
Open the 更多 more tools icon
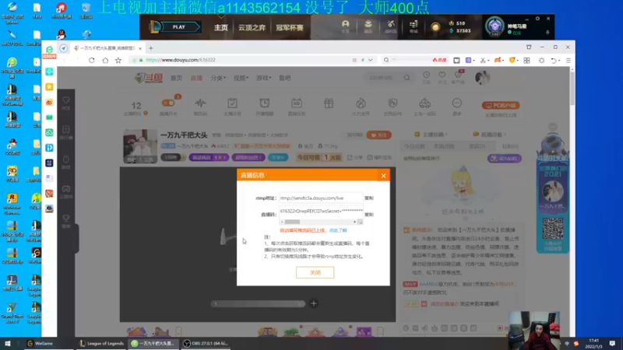[x=457, y=103]
